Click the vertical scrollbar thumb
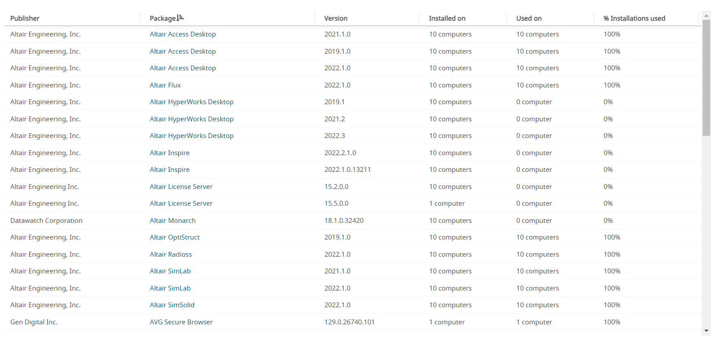The height and width of the screenshot is (338, 715). tap(706, 78)
